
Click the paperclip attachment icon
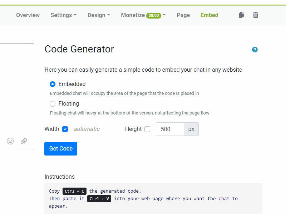point(24,141)
